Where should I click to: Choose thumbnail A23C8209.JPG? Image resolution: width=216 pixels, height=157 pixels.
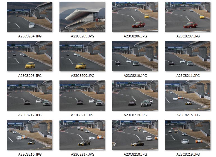click(x=82, y=56)
